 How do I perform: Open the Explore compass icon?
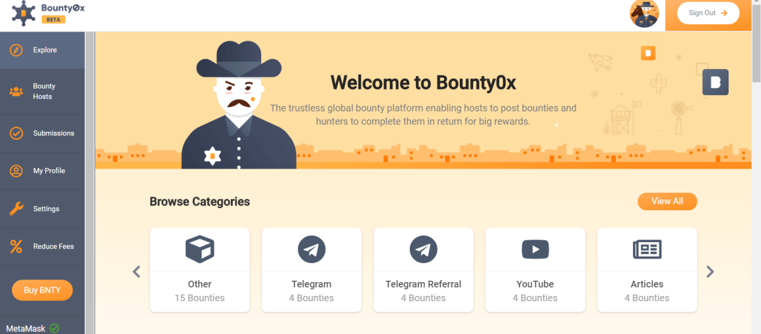pyautogui.click(x=16, y=50)
